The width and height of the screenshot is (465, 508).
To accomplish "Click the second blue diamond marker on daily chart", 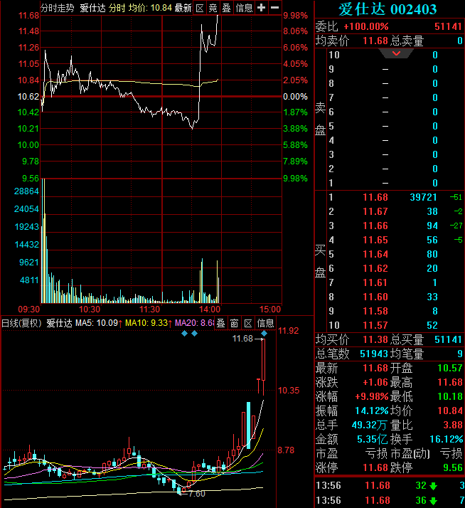I will 194,334.
